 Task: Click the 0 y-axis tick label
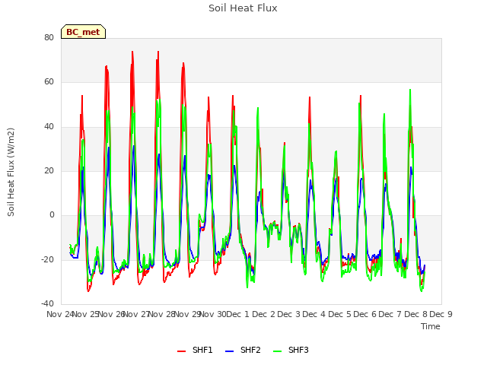click(x=52, y=215)
